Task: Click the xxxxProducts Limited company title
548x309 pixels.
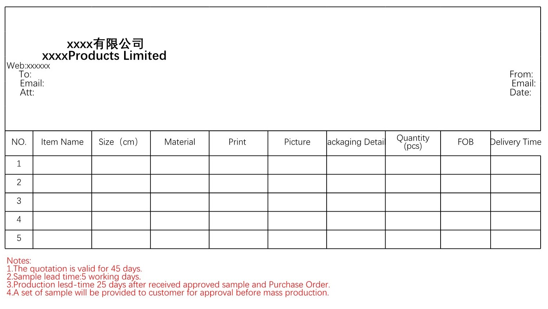Action: click(104, 56)
